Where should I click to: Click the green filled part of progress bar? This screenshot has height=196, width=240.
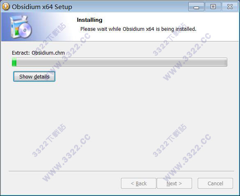14,62
